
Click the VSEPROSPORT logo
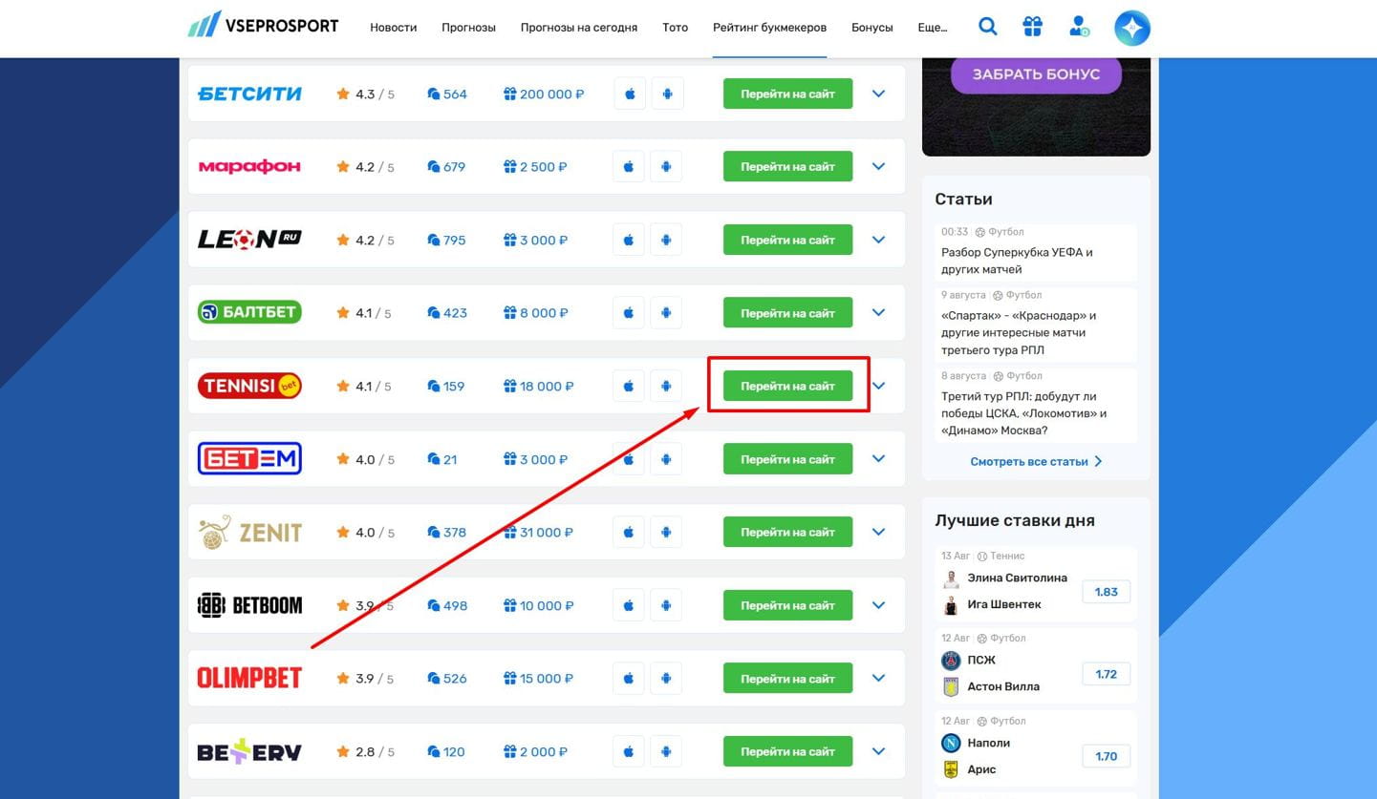click(x=264, y=26)
